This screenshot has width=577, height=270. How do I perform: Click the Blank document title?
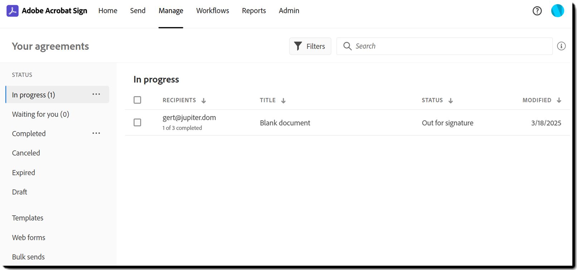285,123
